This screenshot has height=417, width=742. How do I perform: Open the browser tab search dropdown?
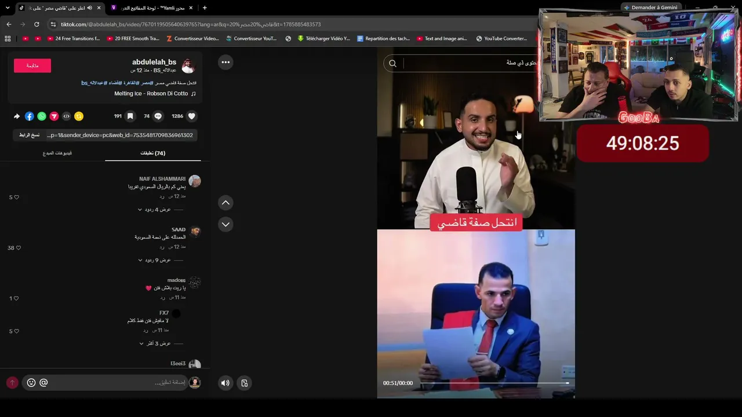8,8
